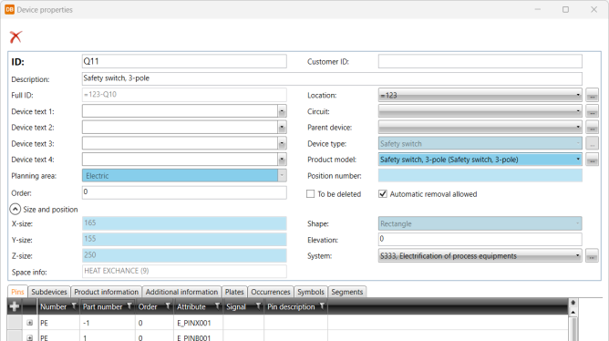Click the Order column filter icon
This screenshot has height=341, width=609.
coord(168,306)
